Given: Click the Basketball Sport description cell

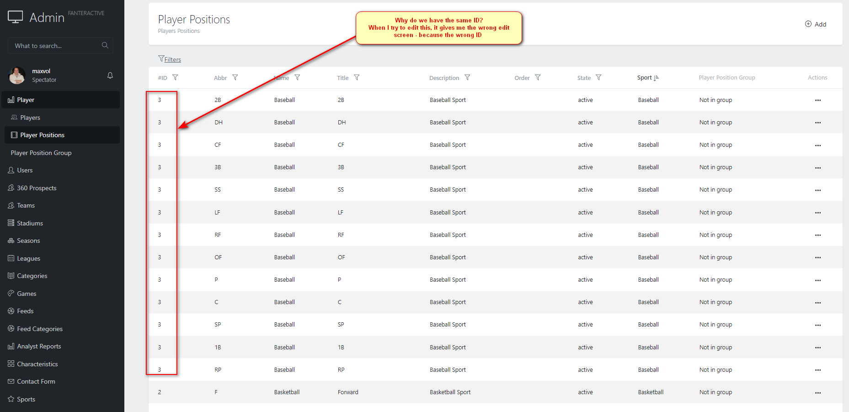Looking at the screenshot, I should point(450,392).
